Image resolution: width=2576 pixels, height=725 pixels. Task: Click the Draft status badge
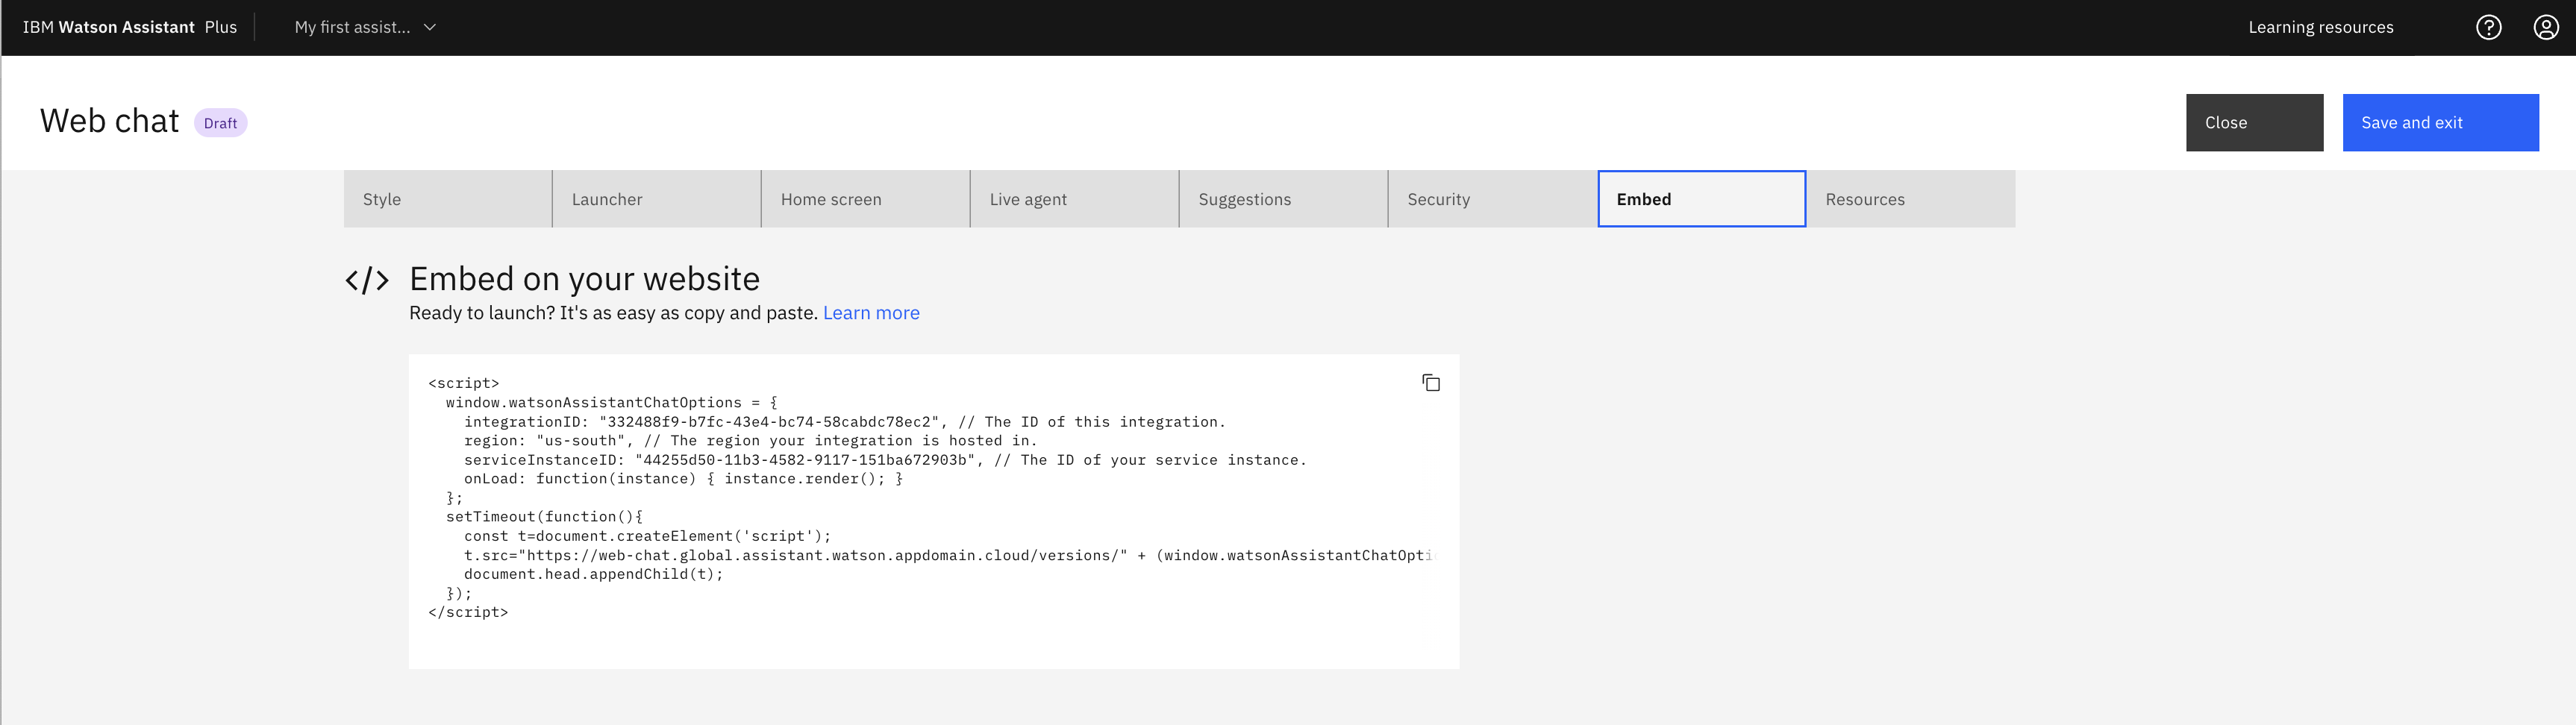point(220,123)
